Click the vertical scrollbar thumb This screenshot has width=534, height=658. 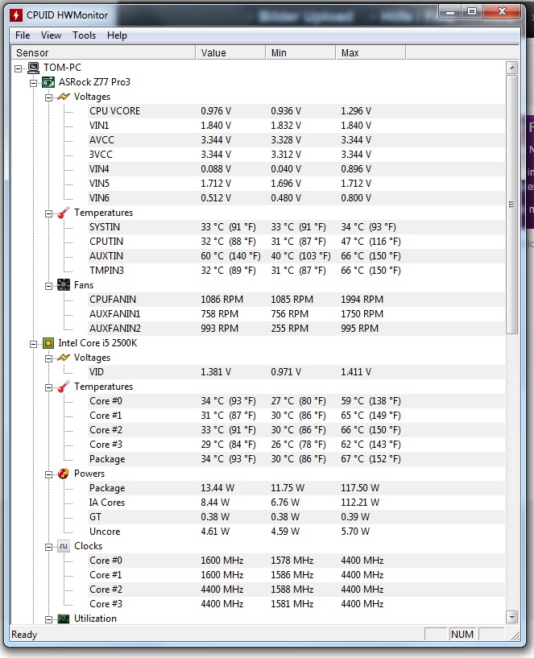pyautogui.click(x=511, y=205)
